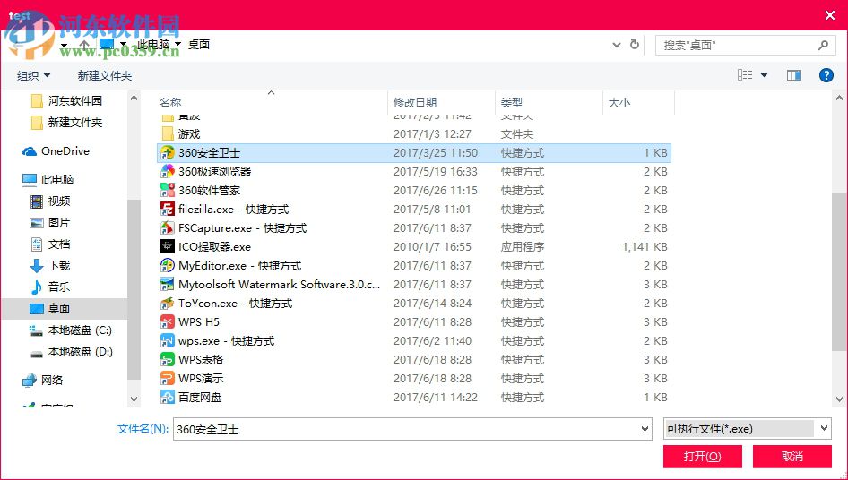Click the filezilla.exe shortcut icon
The image size is (848, 480).
pyautogui.click(x=167, y=210)
